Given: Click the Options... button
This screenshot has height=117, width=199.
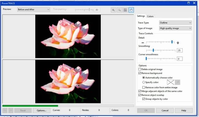Looking at the screenshot, I should point(42,110).
